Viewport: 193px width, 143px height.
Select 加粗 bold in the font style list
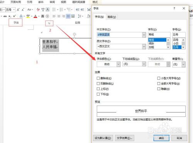pyautogui.click(x=157, y=47)
